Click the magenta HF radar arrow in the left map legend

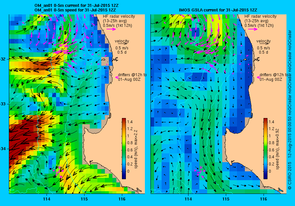(111, 29)
